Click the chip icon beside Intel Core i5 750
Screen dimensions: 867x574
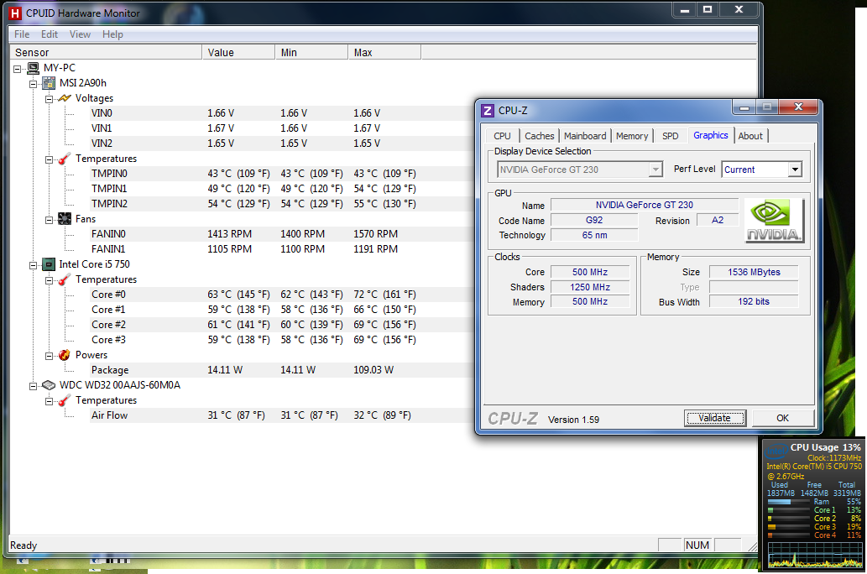coord(49,264)
